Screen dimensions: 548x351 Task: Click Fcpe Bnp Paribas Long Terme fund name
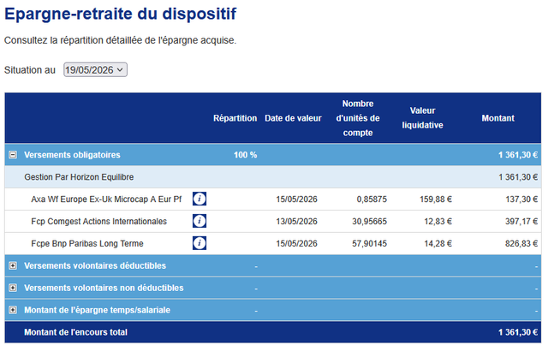pyautogui.click(x=87, y=243)
